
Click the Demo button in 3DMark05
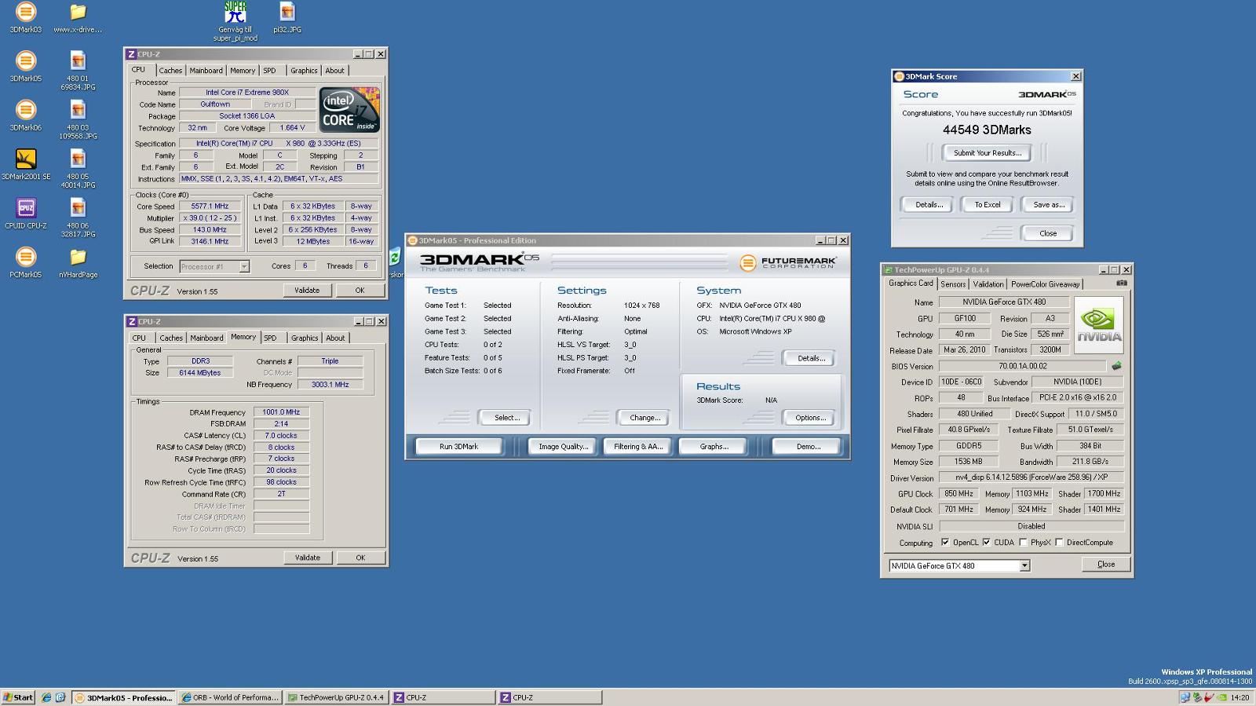808,446
